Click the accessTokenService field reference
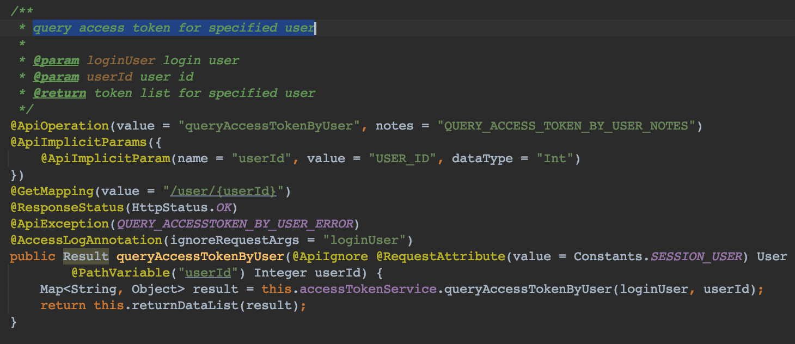 pyautogui.click(x=368, y=289)
